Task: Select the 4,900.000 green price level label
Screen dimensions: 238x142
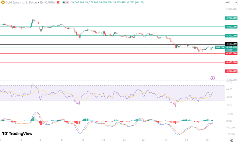Action: tap(231, 18)
